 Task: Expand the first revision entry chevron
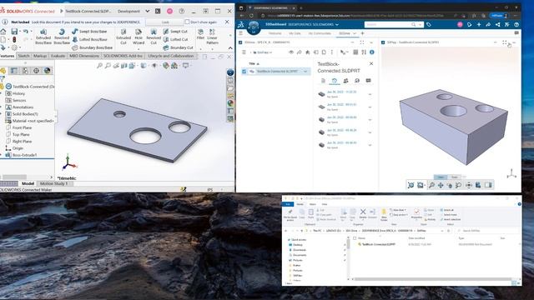coord(370,94)
